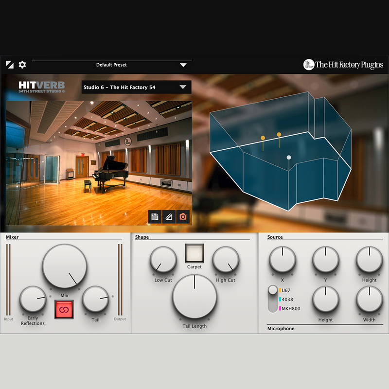Click the Low Cut knob

163,260
